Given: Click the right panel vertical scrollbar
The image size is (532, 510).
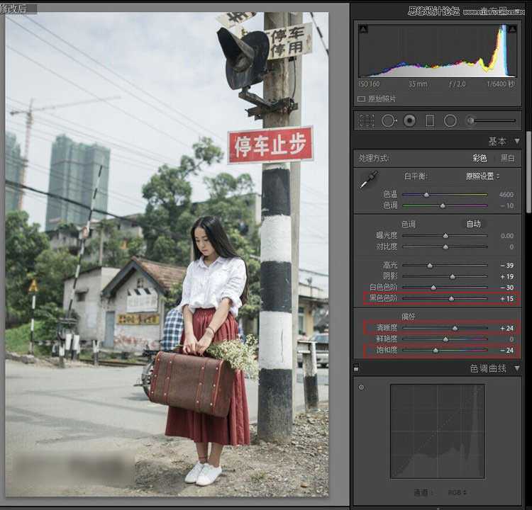Looking at the screenshot, I should click(x=528, y=172).
